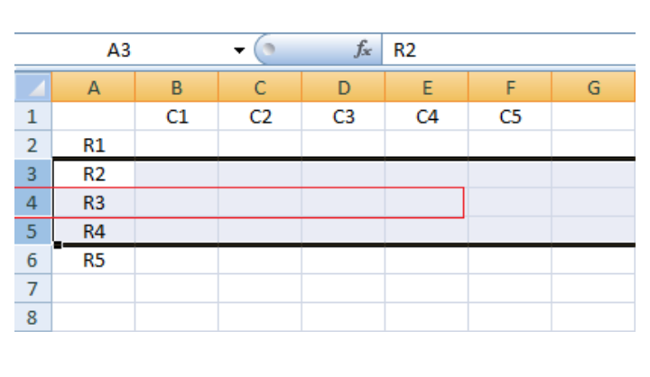Select column G header
This screenshot has height=377, width=650.
point(593,88)
